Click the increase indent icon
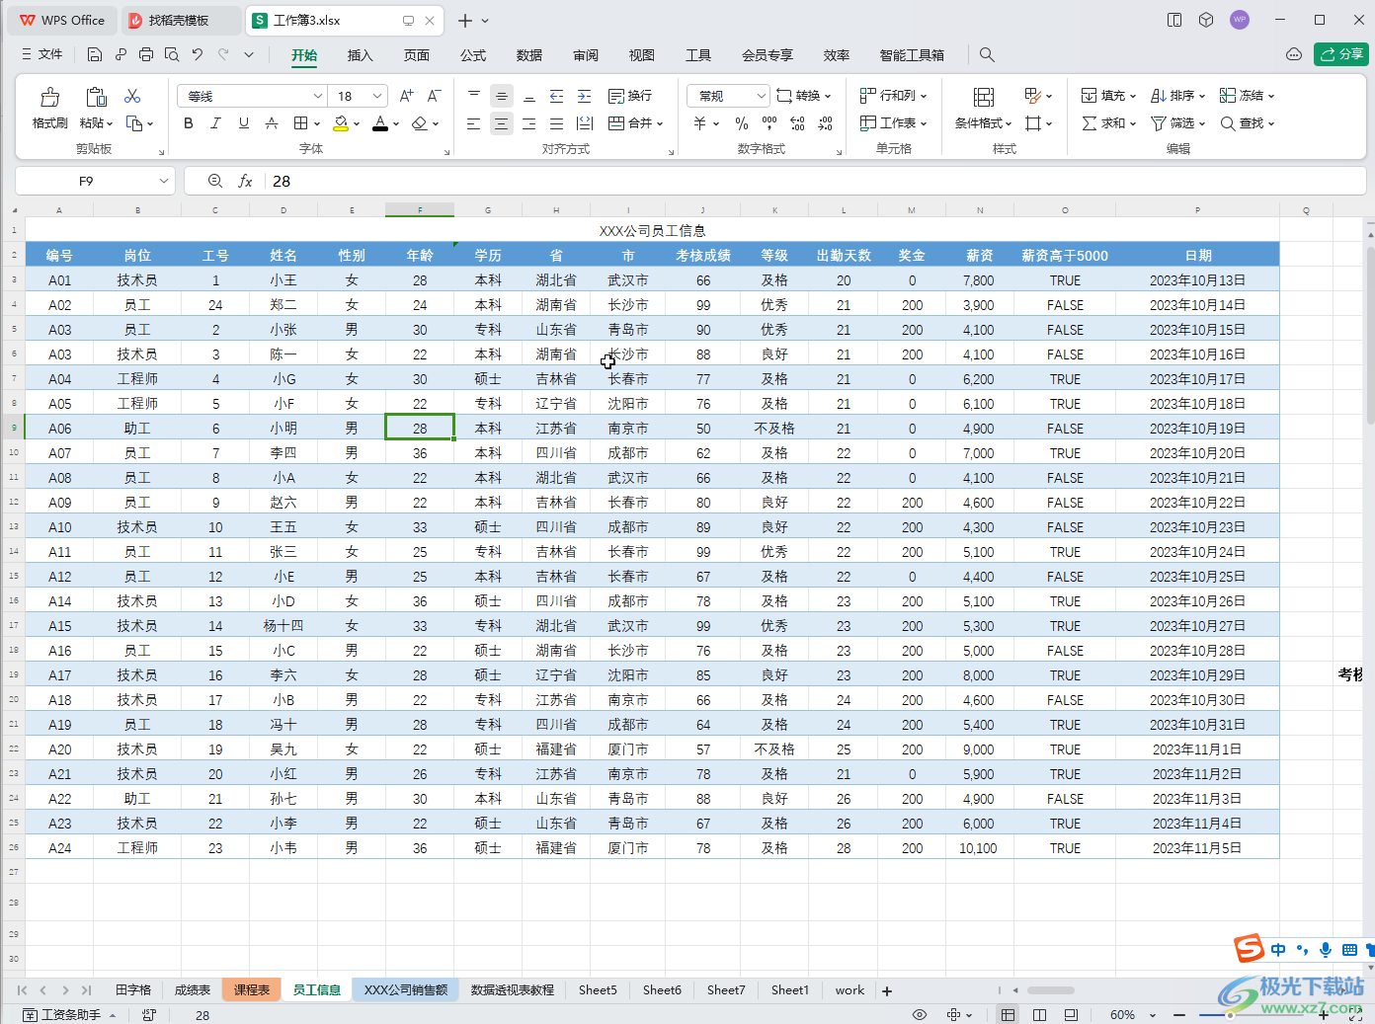The image size is (1375, 1024). [x=584, y=96]
